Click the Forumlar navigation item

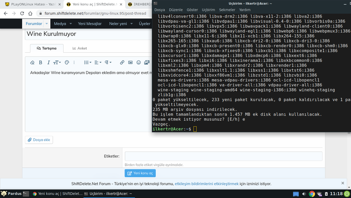tap(34, 23)
